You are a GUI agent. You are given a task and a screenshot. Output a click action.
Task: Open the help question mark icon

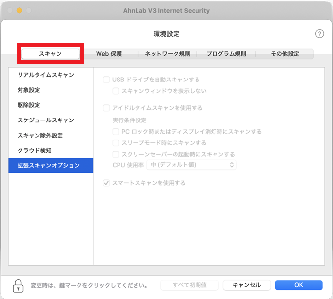tap(319, 34)
